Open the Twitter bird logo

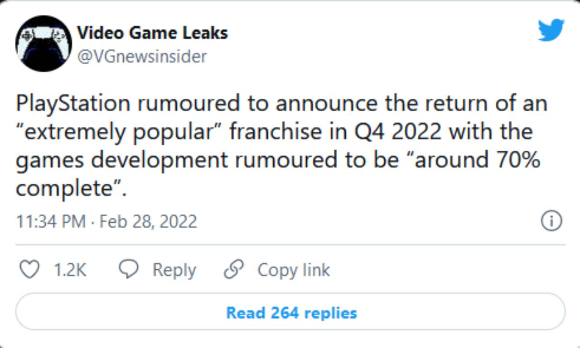[x=551, y=30]
